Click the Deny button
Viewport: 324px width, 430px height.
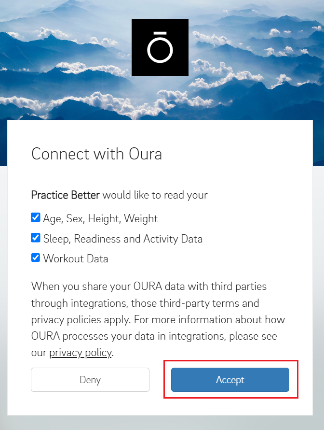tap(90, 380)
